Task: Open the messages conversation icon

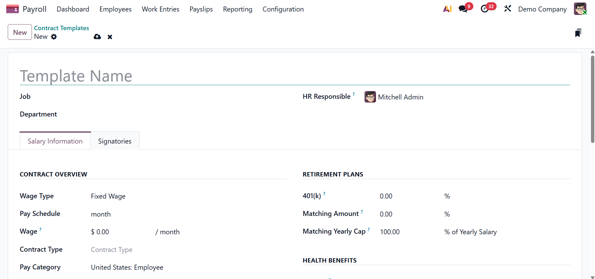Action: [x=463, y=9]
